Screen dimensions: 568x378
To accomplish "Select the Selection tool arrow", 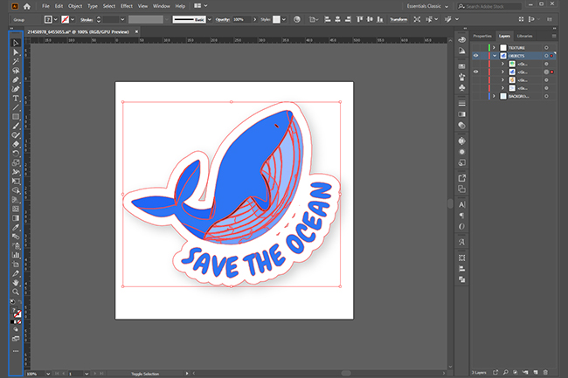I will (x=16, y=43).
